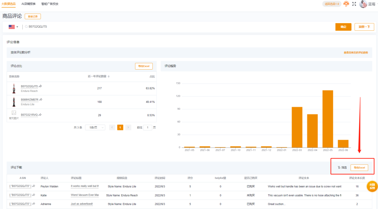Click the search magnifier icon

coord(26,27)
